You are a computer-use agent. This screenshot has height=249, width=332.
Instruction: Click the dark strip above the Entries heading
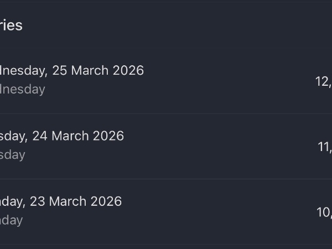(x=166, y=3)
